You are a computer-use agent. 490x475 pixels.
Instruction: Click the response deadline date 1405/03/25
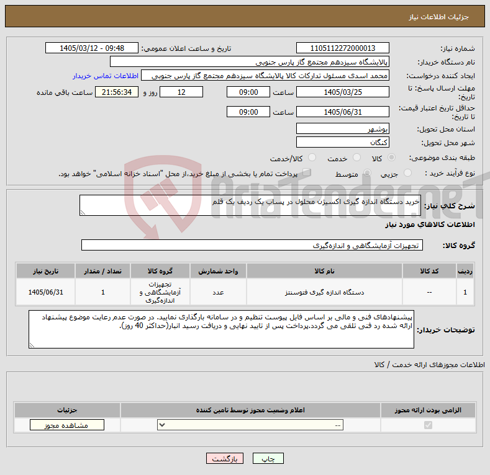coord(342,92)
